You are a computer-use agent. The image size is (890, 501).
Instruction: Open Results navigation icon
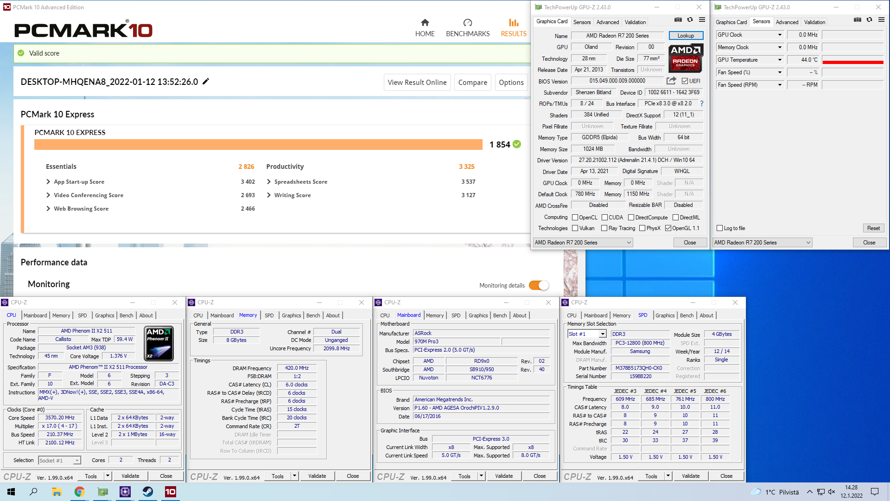(513, 23)
